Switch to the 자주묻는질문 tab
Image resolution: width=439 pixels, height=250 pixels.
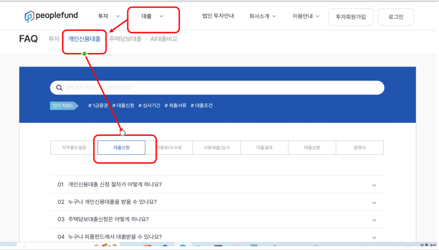(x=74, y=148)
